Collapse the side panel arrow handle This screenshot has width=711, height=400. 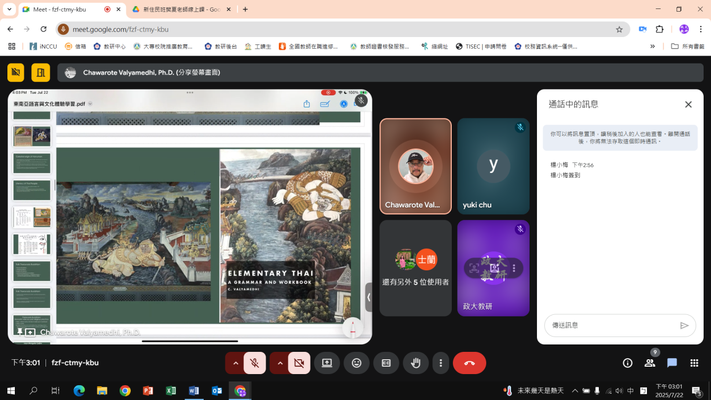(369, 297)
